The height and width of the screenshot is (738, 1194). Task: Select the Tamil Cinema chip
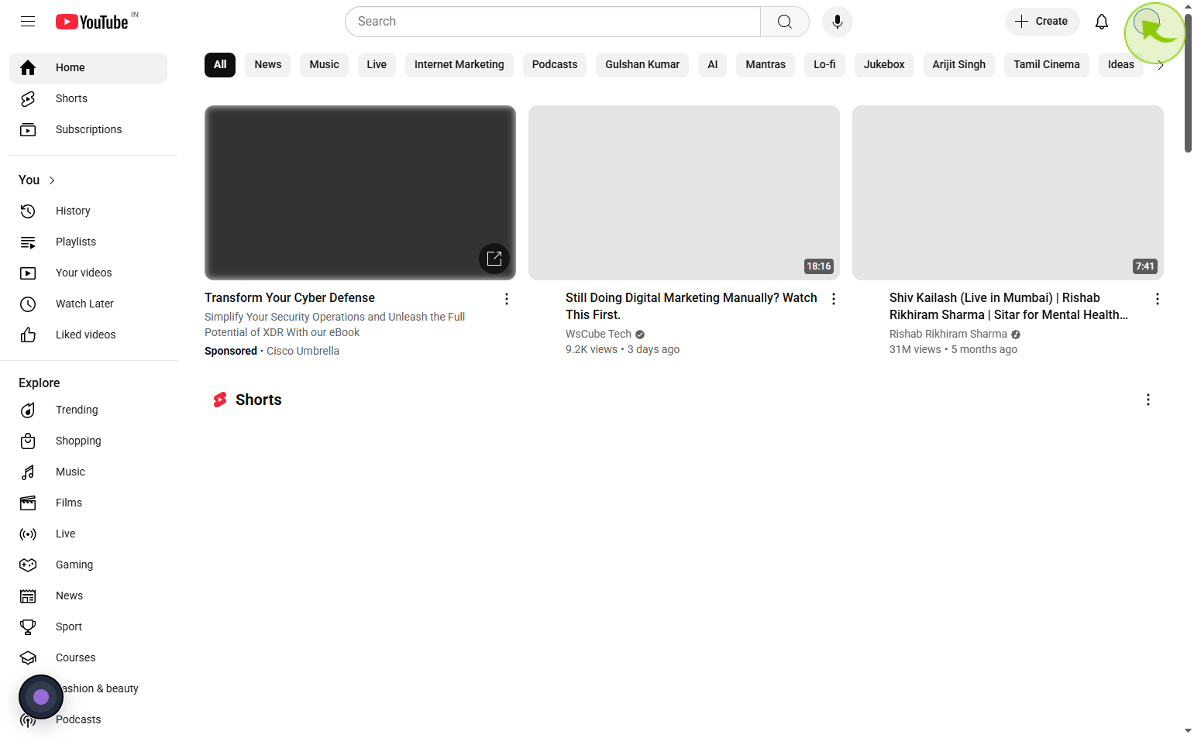(x=1047, y=65)
